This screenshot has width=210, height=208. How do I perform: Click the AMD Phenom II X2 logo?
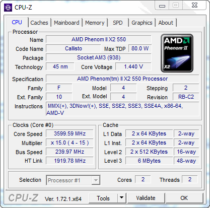[x=177, y=53]
